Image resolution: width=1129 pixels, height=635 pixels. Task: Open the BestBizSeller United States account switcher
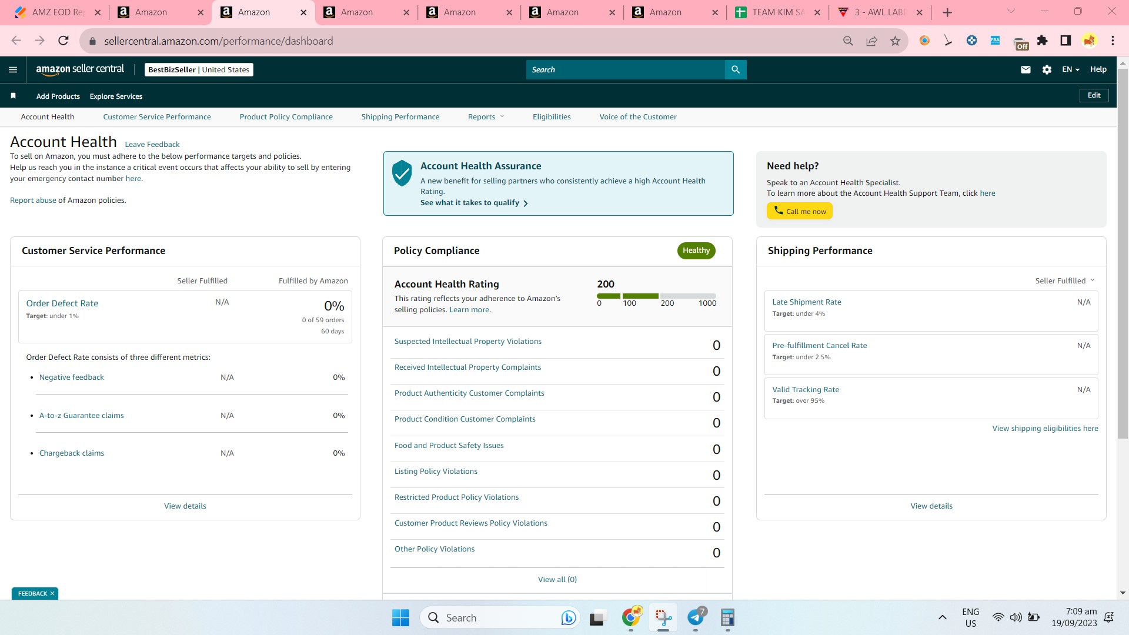point(199,69)
